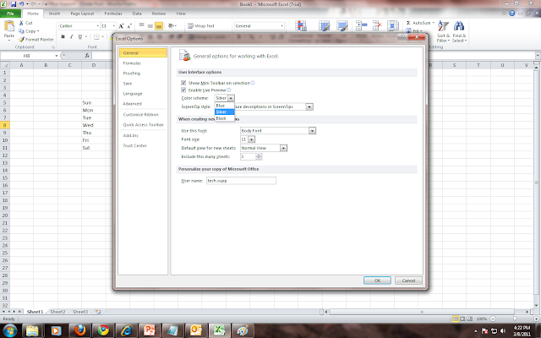Image resolution: width=541 pixels, height=338 pixels.
Task: Click the Undo arrow in the Quick Access Toolbar
Action: (22, 4)
